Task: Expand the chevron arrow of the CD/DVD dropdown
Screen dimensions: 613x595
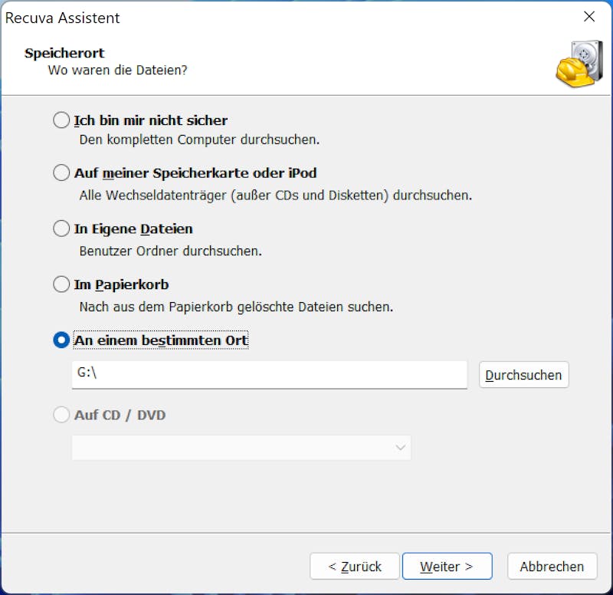Action: coord(400,448)
